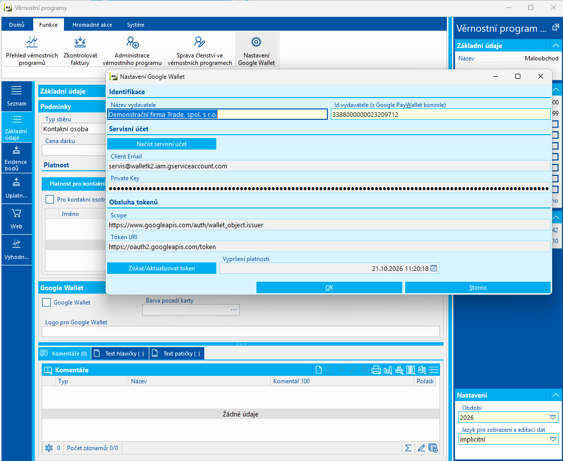Click the Logo pro Google Wallet field
Screen dimensions: 563x461
coord(241,332)
